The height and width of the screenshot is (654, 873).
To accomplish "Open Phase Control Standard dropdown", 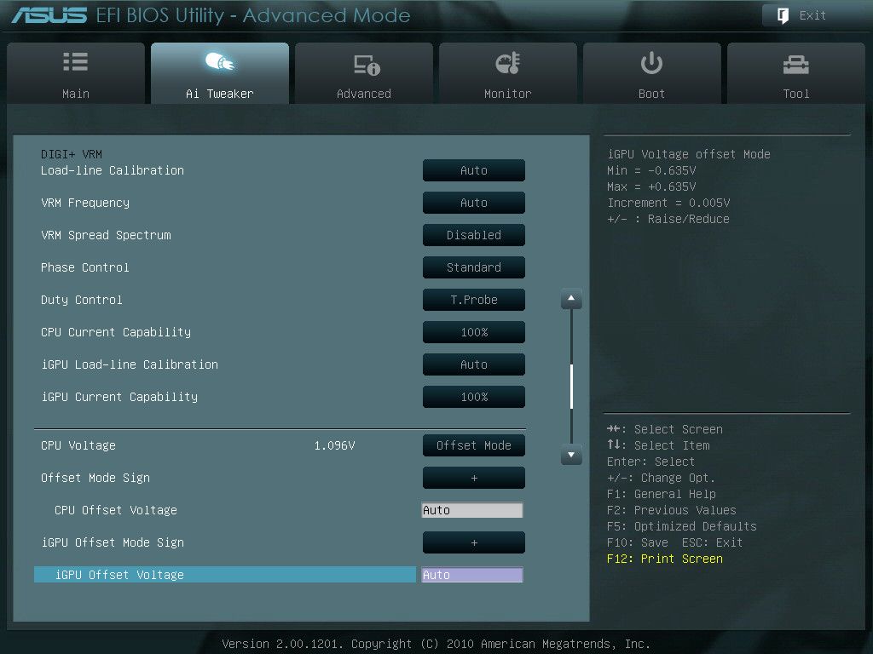I will pyautogui.click(x=474, y=267).
